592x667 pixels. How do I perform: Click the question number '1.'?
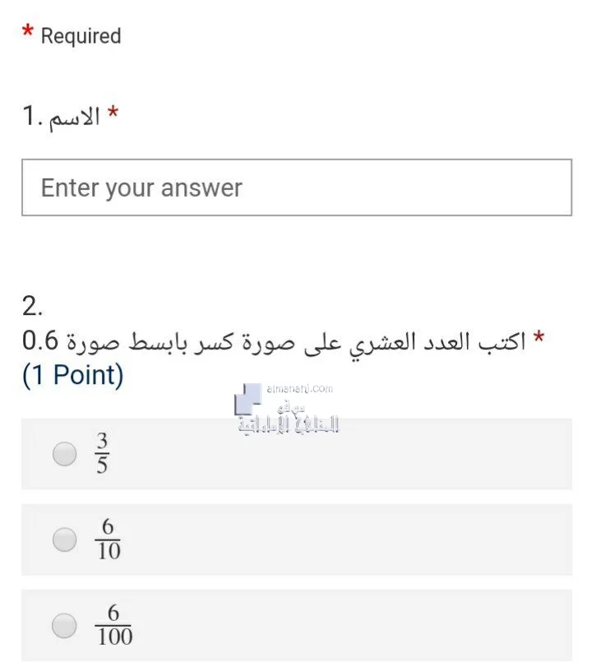tap(32, 116)
